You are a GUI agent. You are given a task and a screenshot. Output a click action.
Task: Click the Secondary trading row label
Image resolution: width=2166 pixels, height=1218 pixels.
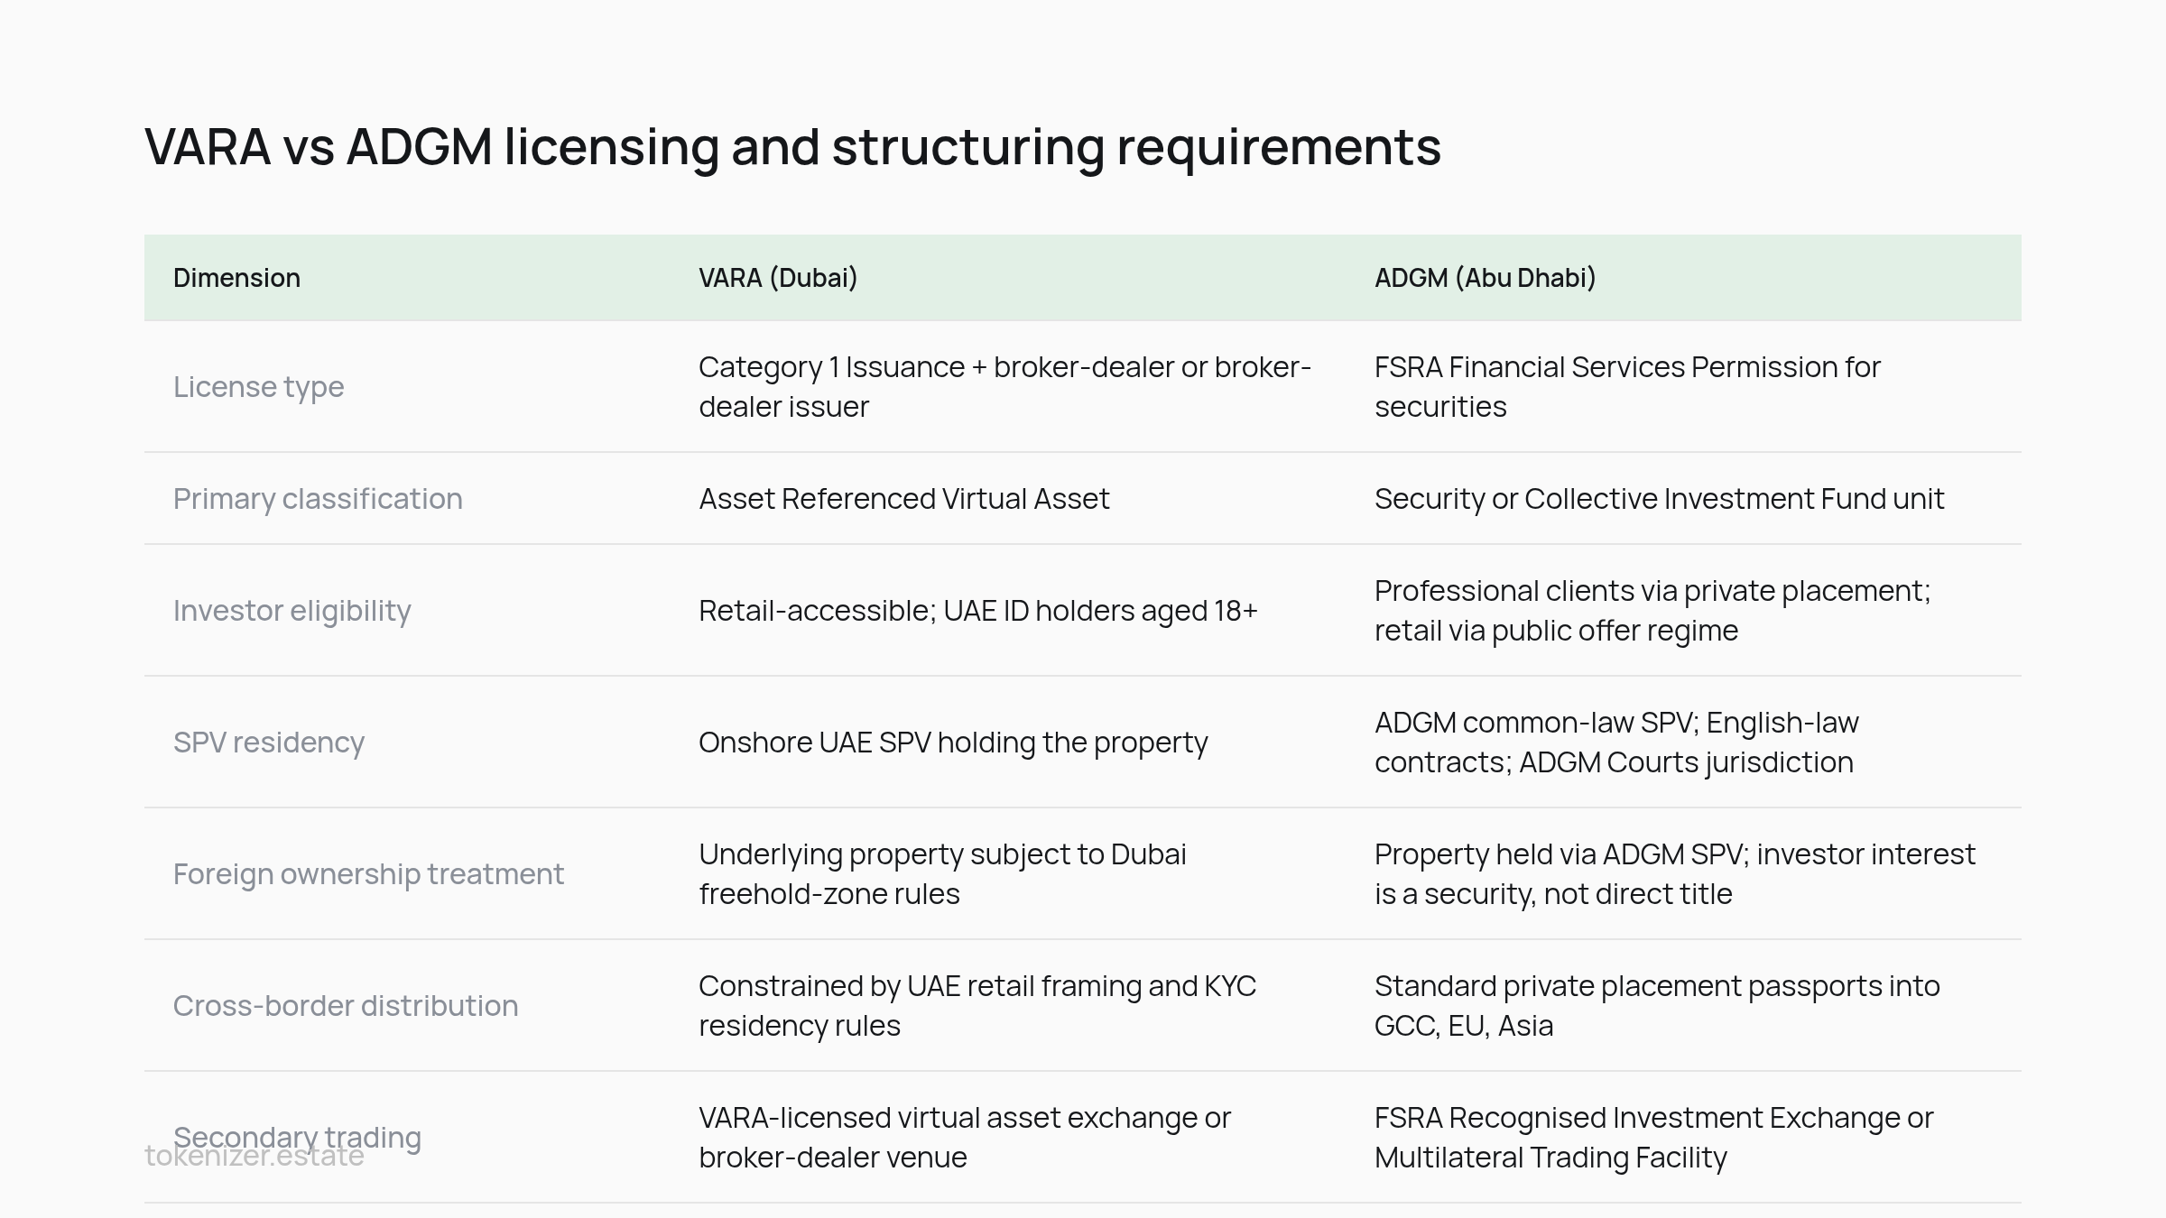pos(298,1138)
